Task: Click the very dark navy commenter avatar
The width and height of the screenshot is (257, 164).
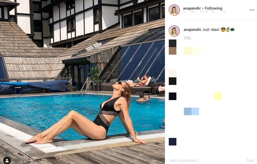Action: 173,96
